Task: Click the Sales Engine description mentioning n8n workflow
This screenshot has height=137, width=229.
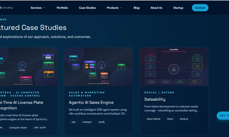Action: pos(98,112)
